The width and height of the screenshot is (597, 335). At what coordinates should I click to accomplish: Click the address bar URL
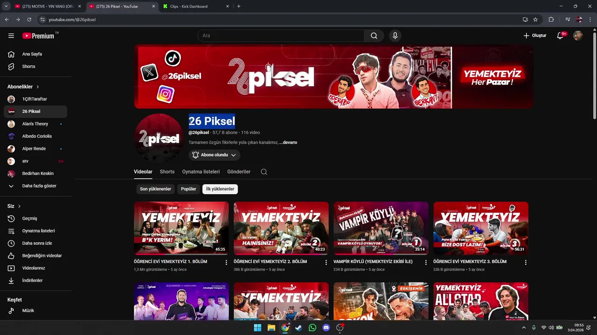pyautogui.click(x=72, y=20)
